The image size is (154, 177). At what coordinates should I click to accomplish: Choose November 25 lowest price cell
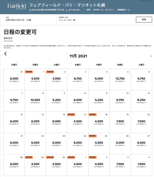coord(99,144)
